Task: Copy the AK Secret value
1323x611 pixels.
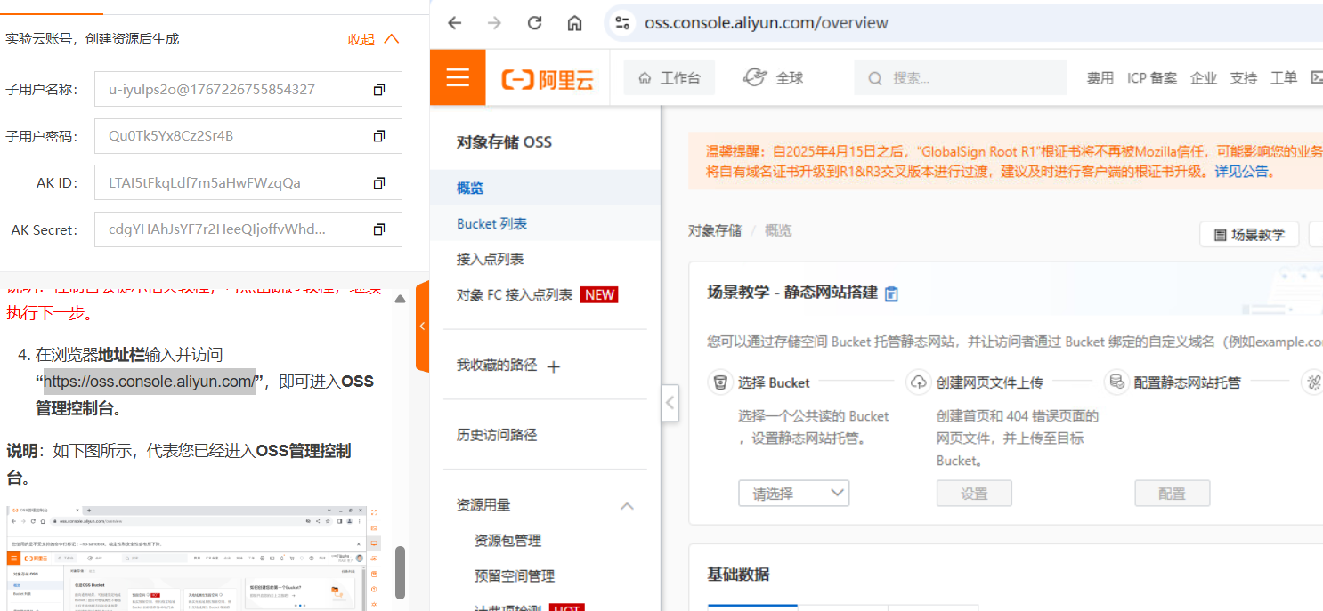Action: coord(379,229)
